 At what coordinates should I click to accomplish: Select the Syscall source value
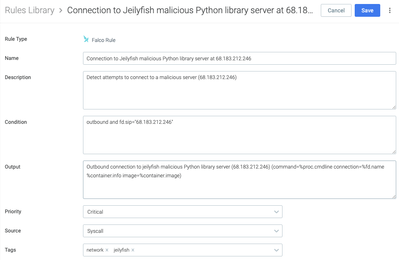[95, 231]
